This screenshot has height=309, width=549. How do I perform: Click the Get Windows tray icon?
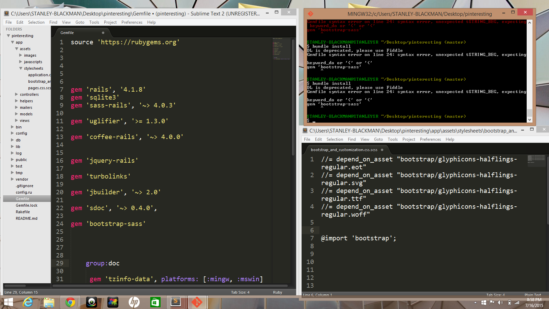[483, 302]
